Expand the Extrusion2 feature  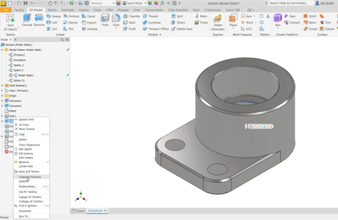2,106
